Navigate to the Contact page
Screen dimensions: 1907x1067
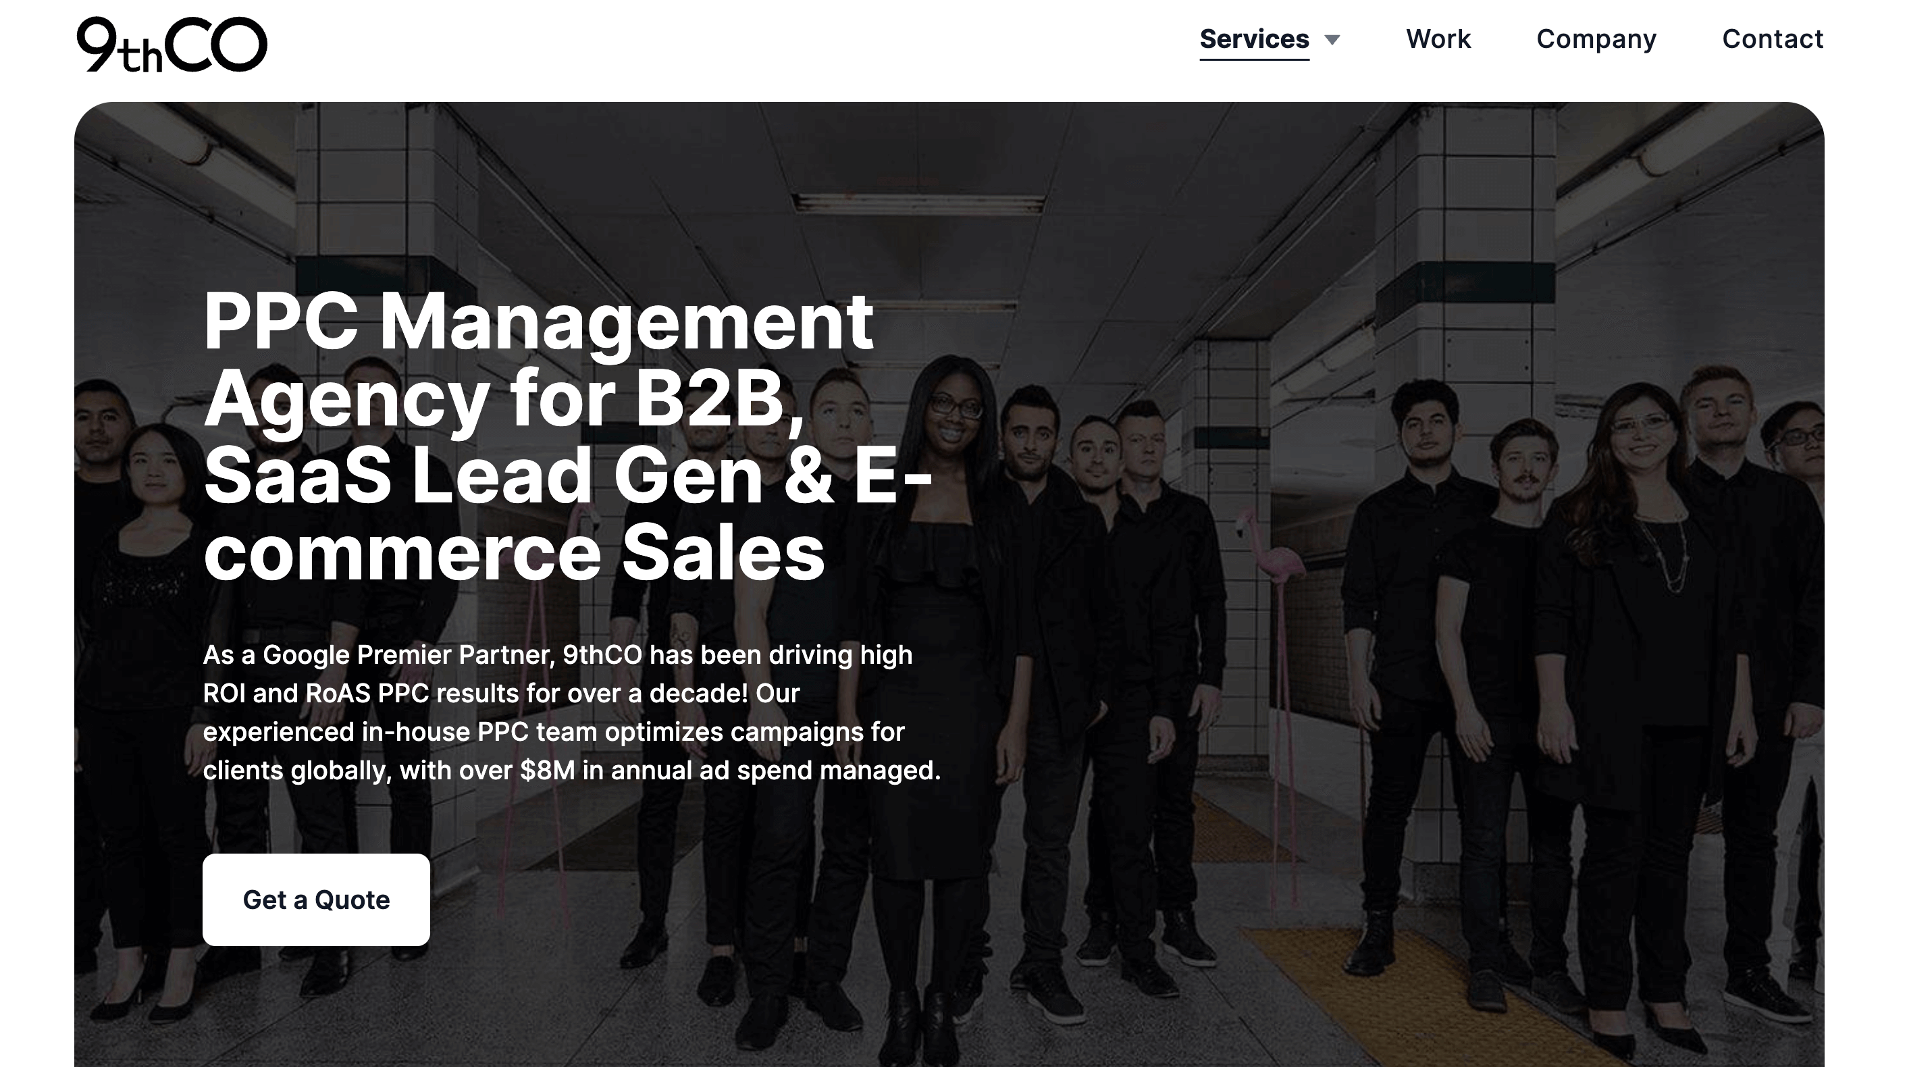[1772, 39]
